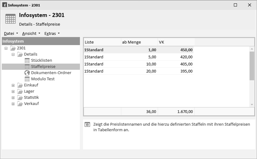Expand the Verkauf folder node
The height and width of the screenshot is (159, 257).
click(x=13, y=104)
